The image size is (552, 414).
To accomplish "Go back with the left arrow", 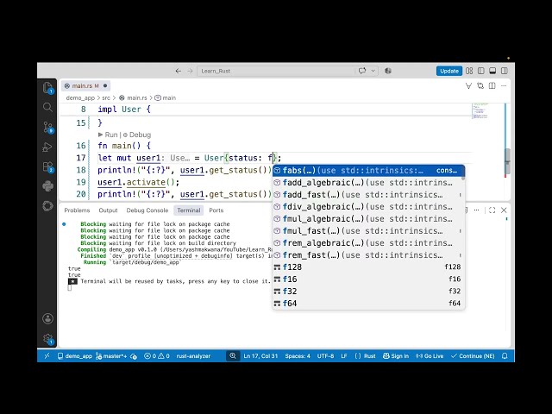I will (179, 71).
